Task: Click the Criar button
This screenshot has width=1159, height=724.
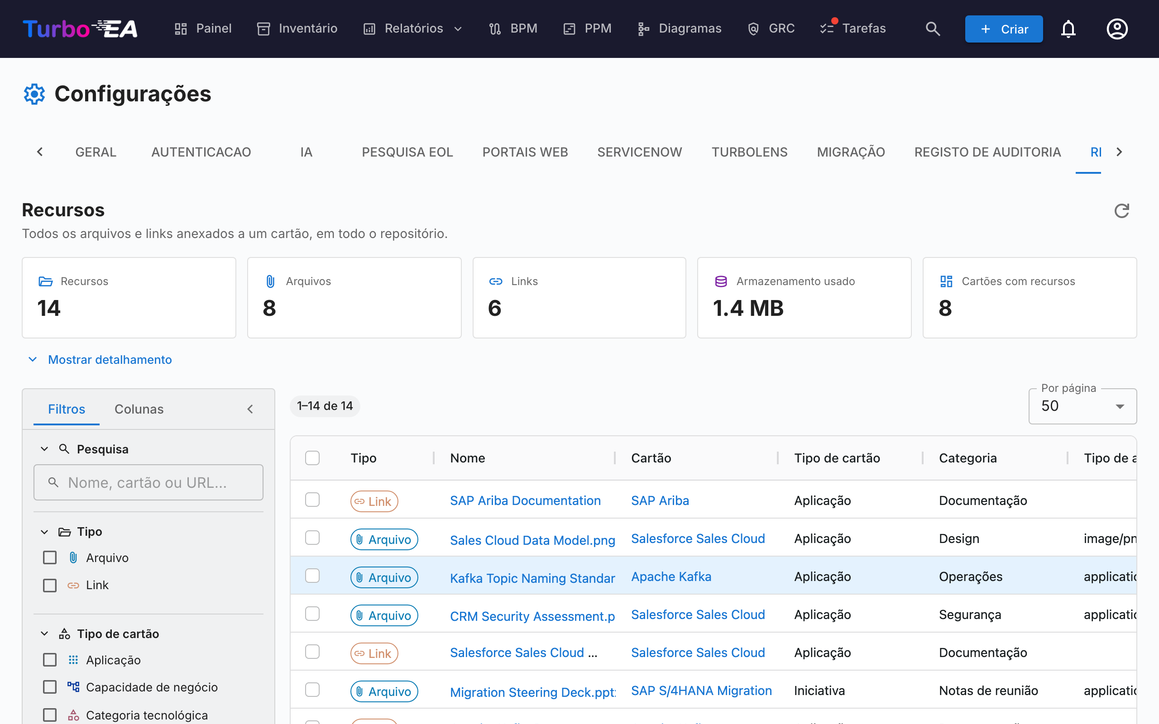Action: point(1004,29)
